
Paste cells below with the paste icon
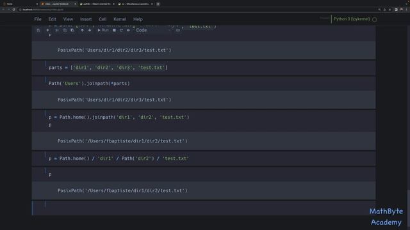[72, 30]
